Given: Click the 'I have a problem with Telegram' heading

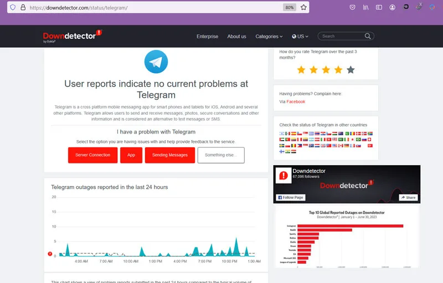Looking at the screenshot, I should 156,132.
